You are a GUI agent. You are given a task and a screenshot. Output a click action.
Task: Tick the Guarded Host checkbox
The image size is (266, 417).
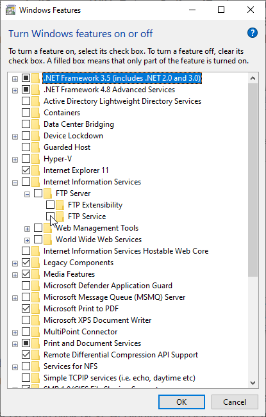point(26,147)
